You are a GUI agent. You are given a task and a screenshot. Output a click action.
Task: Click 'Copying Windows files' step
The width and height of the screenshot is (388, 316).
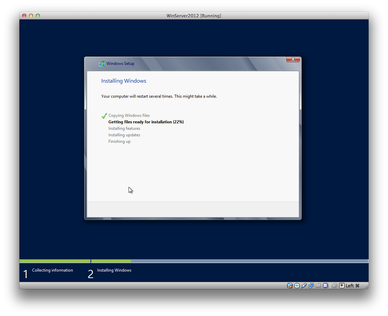point(129,115)
